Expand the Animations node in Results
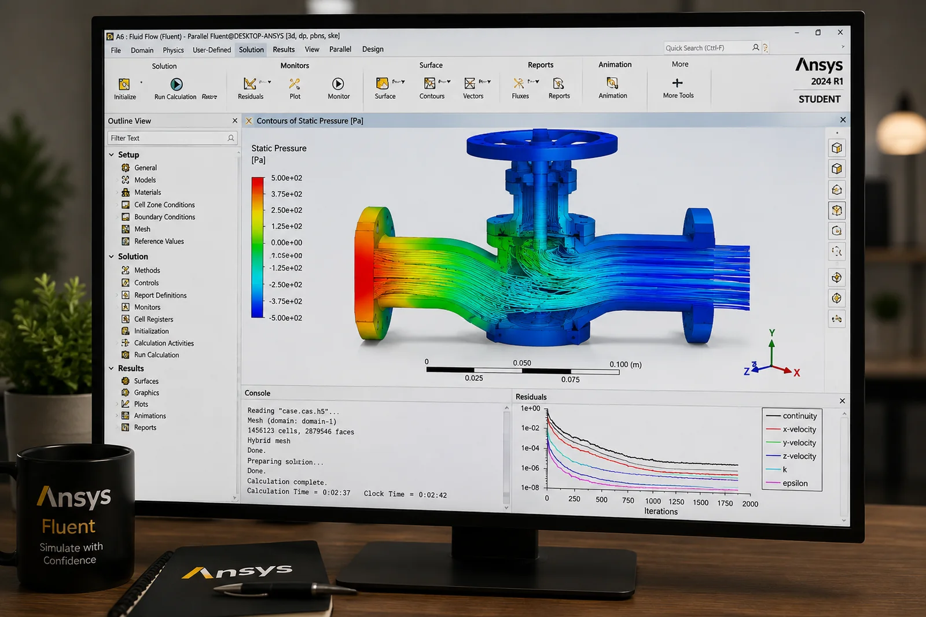926x617 pixels. [x=117, y=416]
